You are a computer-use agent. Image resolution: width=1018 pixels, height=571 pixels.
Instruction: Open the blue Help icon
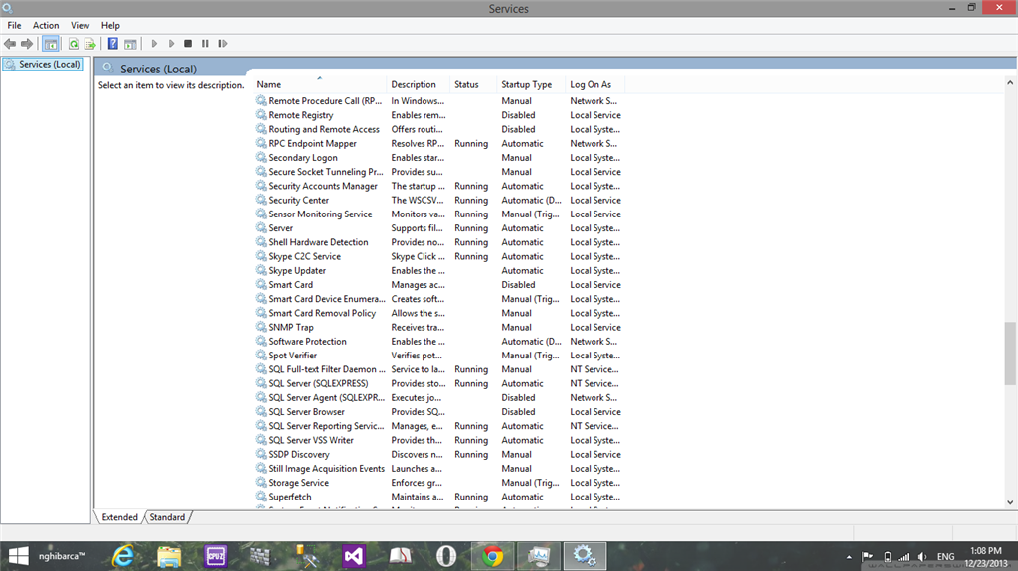[113, 44]
